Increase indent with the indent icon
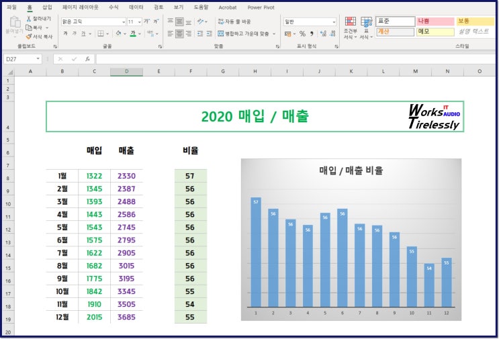The image size is (499, 339). [210, 34]
